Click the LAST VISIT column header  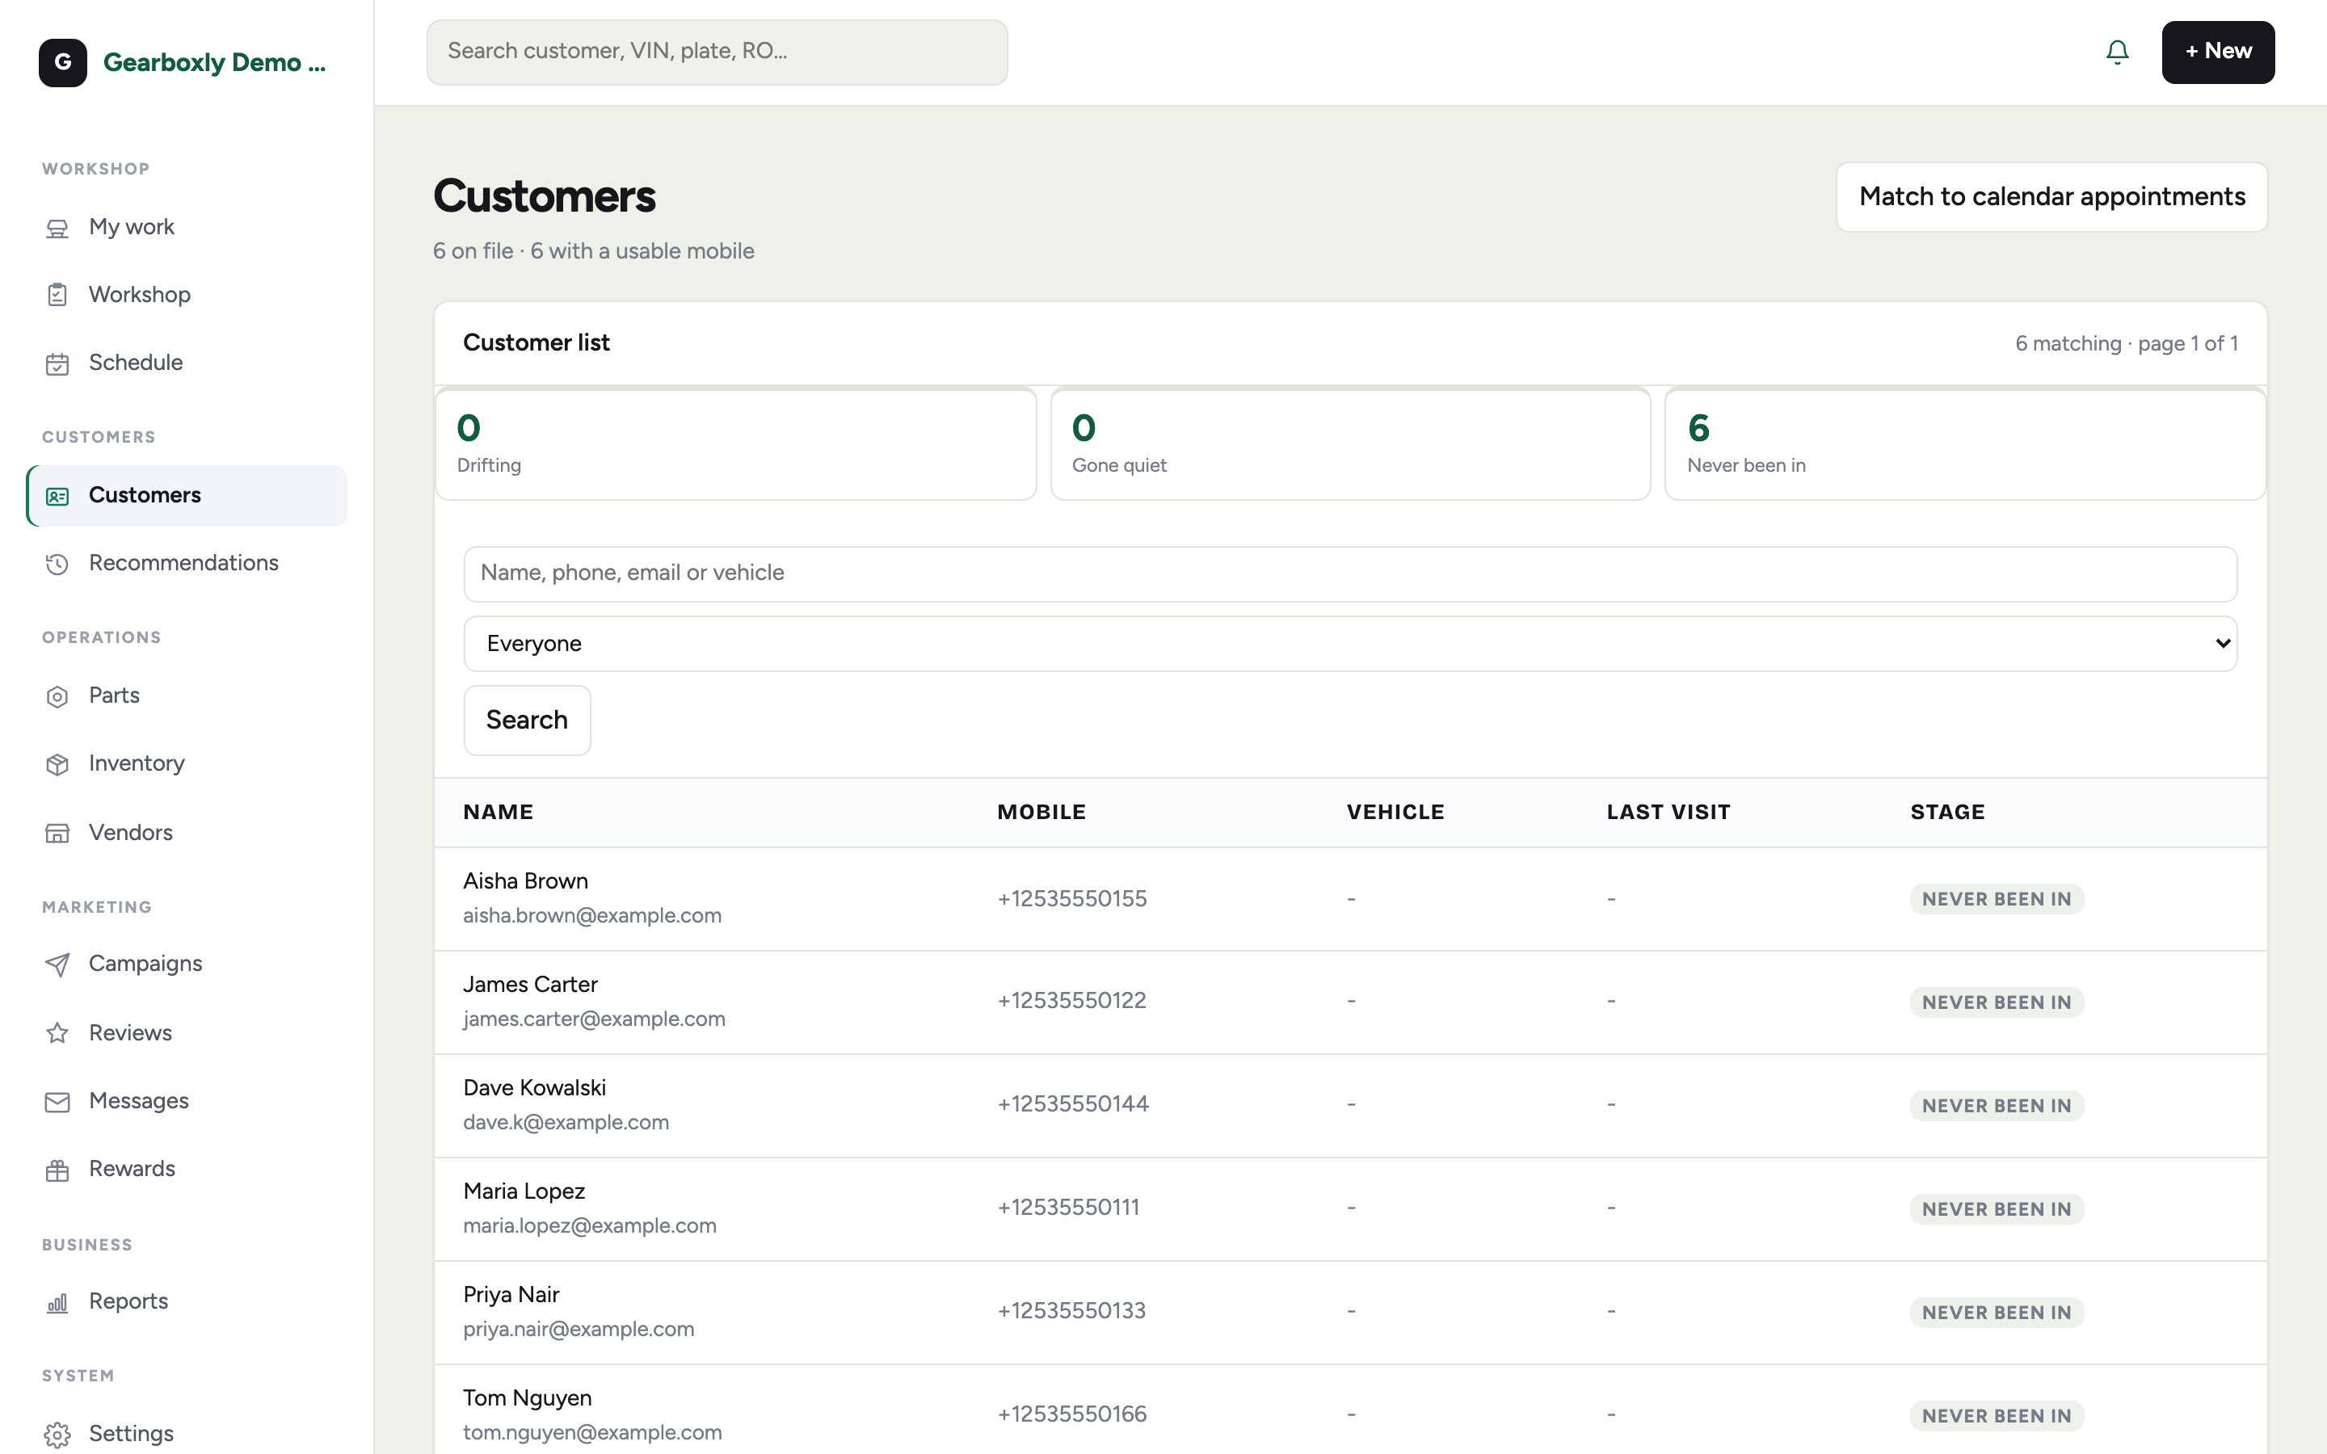1668,813
